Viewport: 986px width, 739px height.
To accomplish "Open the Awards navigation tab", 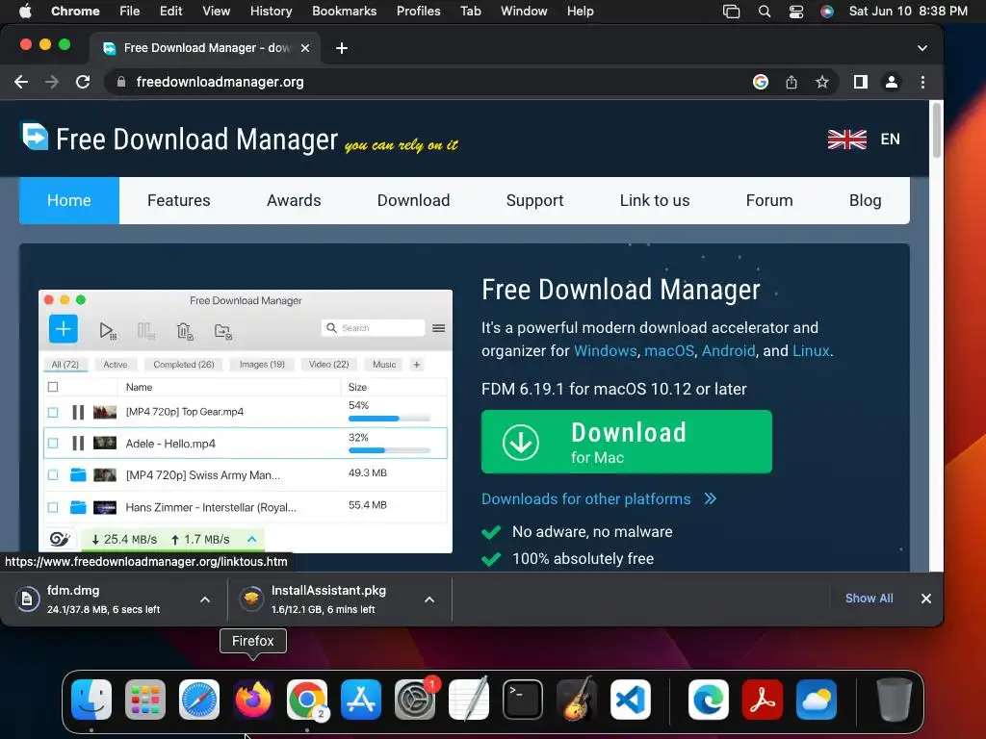I will point(294,200).
